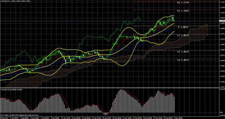225x119 pixels.
Task: Click the MACD(5,34,5) indicator label
Action: [6, 90]
